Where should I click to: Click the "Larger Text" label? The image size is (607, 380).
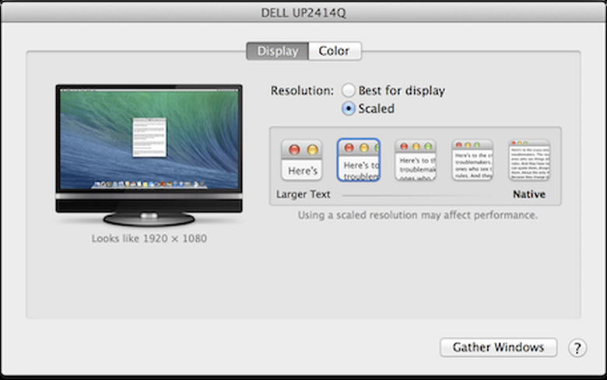[303, 194]
